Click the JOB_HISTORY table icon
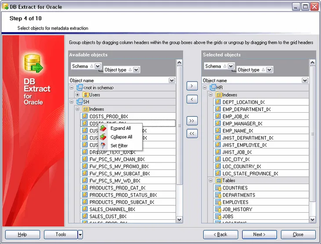Screen dimensions: 321x244 tap(218, 209)
